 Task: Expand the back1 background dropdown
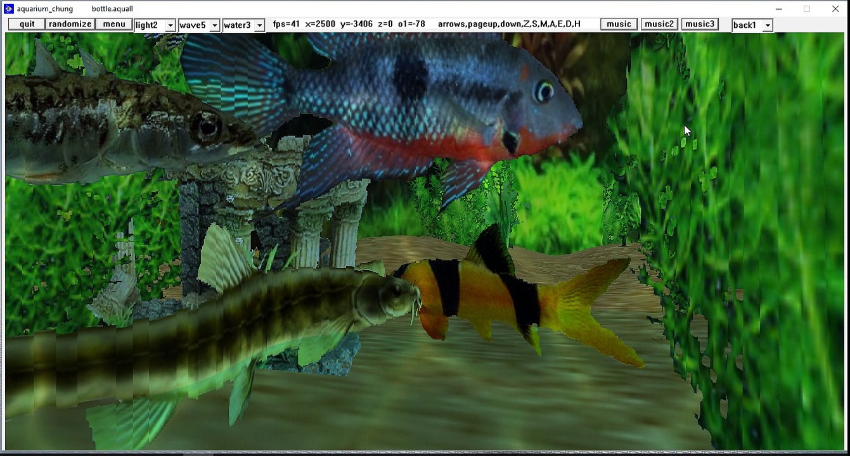tap(768, 25)
